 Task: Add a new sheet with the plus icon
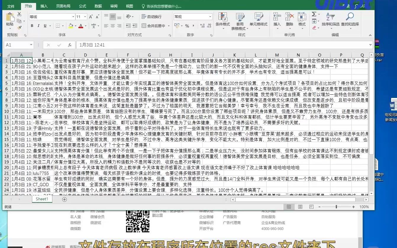(64, 199)
